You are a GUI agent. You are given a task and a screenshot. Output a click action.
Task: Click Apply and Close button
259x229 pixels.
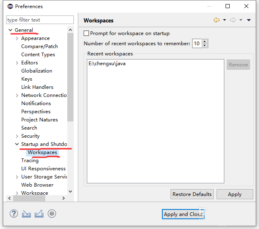click(x=183, y=214)
